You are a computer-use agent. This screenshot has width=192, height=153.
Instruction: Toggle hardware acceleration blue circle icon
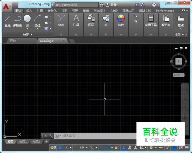coord(174,148)
